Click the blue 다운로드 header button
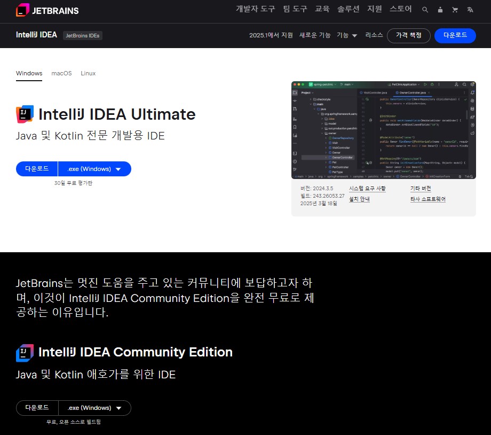The height and width of the screenshot is (435, 491). tap(455, 35)
